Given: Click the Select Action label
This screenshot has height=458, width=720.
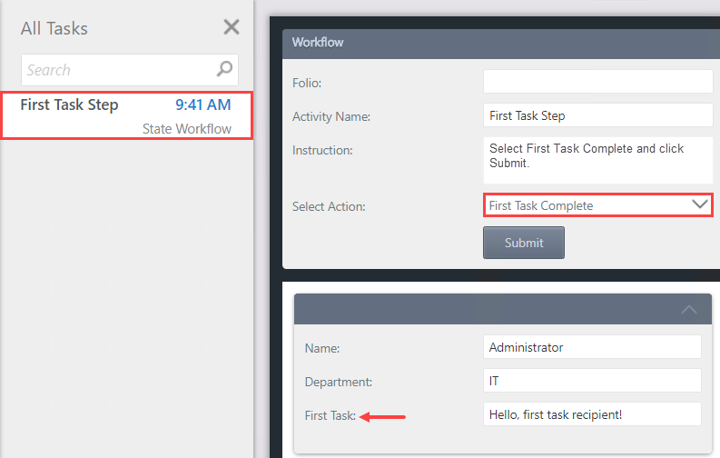Looking at the screenshot, I should pos(329,206).
